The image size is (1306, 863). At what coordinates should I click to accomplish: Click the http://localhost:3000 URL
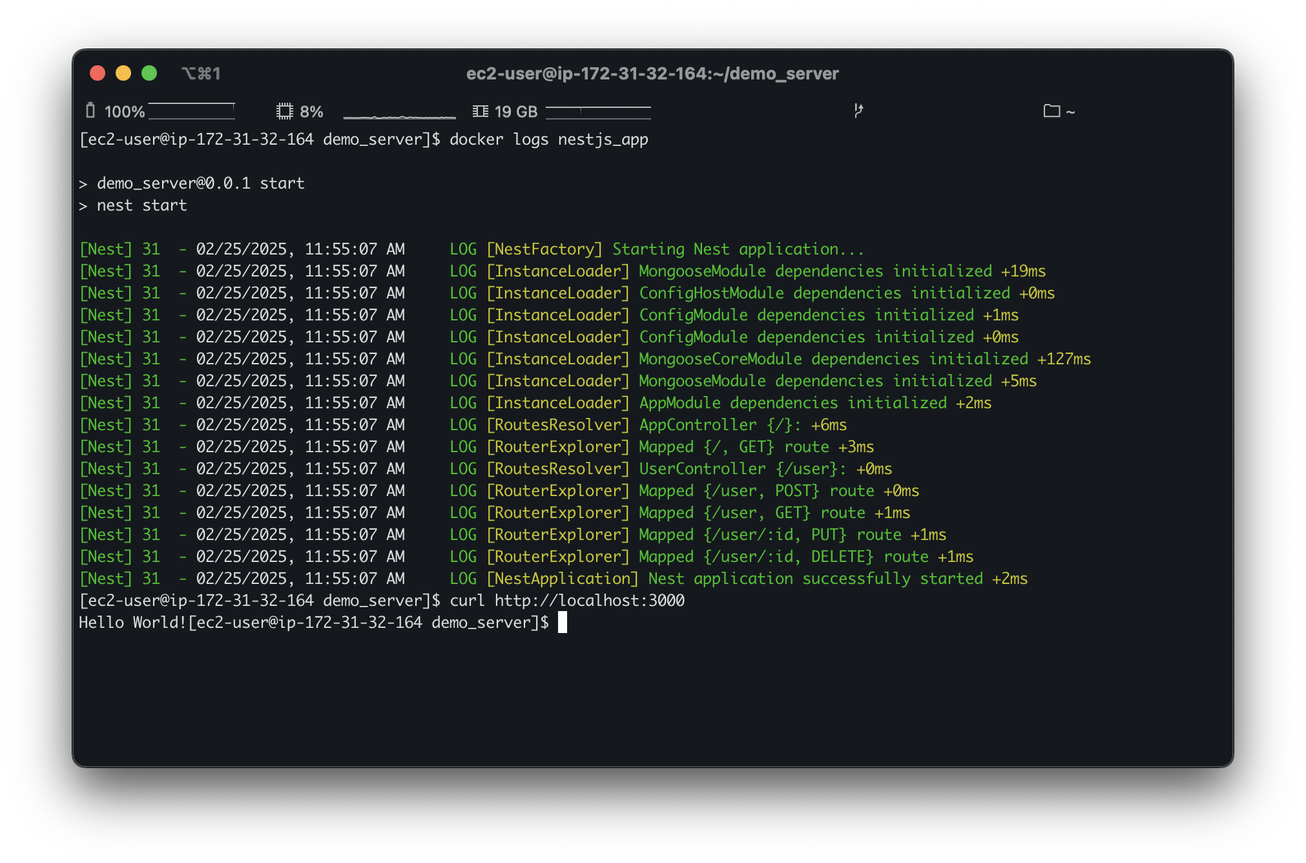click(x=589, y=601)
